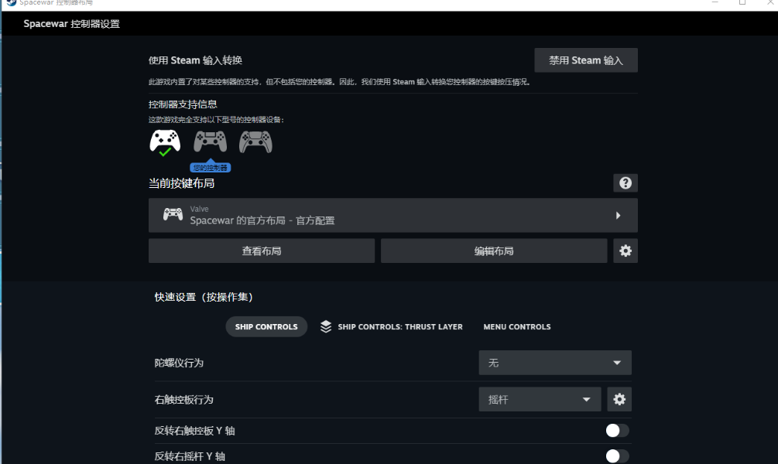Open the 陀螺仪行为 dropdown set to 无
The height and width of the screenshot is (464, 778).
tap(555, 363)
